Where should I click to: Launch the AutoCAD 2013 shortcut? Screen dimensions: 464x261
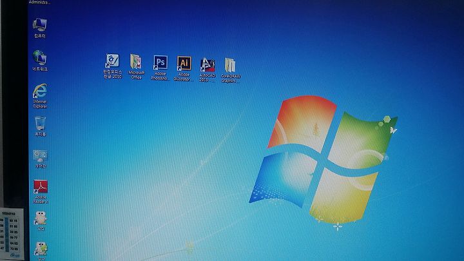click(208, 70)
